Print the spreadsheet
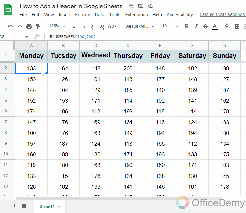The image size is (246, 213). click(29, 26)
